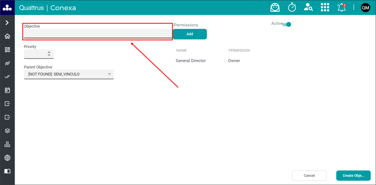Image resolution: width=376 pixels, height=185 pixels.
Task: Open the double checkmark sidebar icon
Action: click(7, 77)
